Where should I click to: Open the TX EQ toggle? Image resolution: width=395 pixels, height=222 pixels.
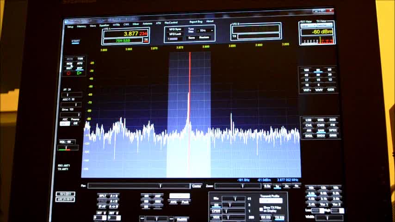279,217
